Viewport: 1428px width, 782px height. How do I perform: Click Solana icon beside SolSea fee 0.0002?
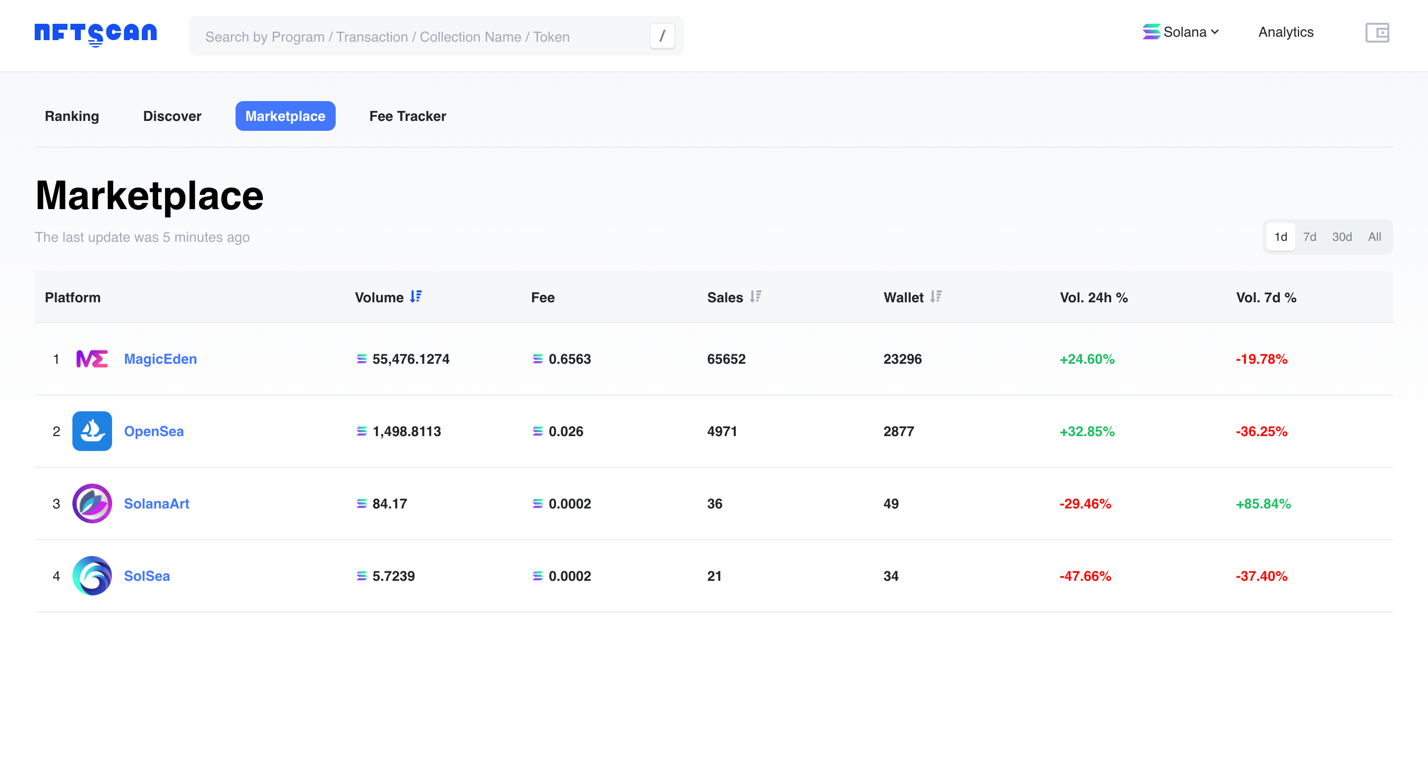(x=537, y=576)
